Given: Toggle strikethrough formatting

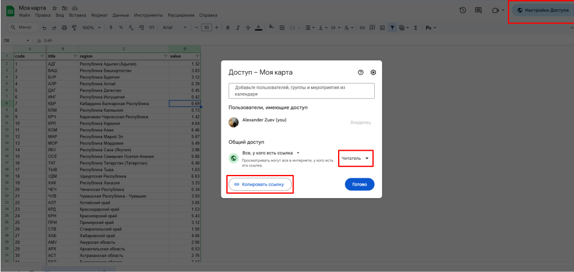Looking at the screenshot, I should coord(248,28).
